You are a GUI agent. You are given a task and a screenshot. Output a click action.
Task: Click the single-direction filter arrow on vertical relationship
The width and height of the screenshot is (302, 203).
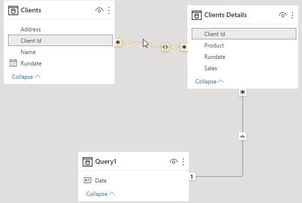click(242, 137)
